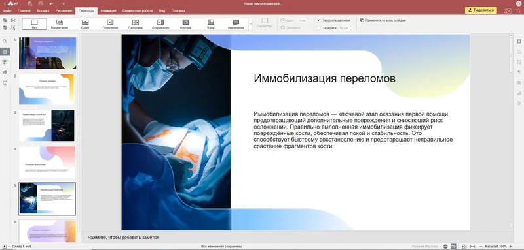Select slide 3 thumbnail
Screen dimensions: 524x250
[47, 126]
